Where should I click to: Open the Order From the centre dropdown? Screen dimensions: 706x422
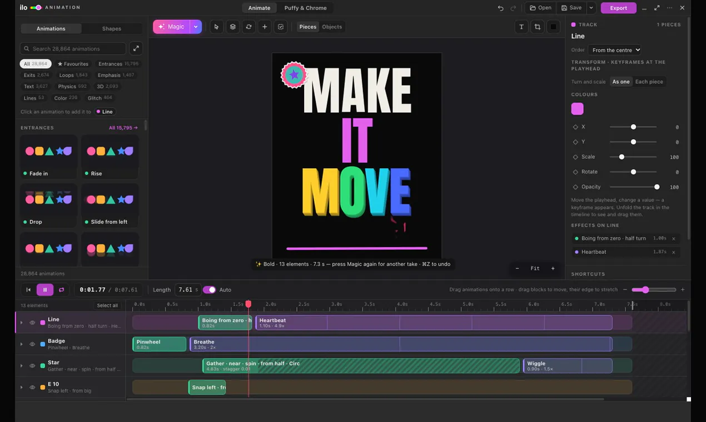coord(614,50)
